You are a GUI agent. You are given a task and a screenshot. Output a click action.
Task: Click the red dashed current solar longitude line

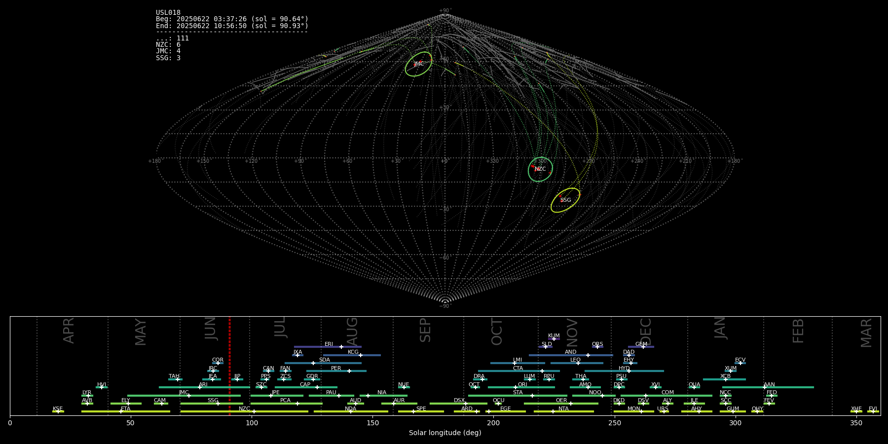pyautogui.click(x=229, y=366)
